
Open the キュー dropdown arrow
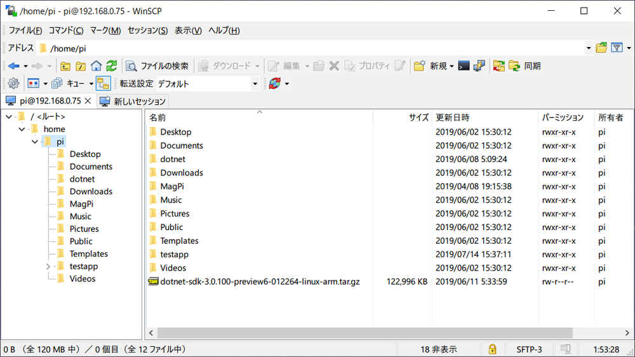click(x=91, y=84)
